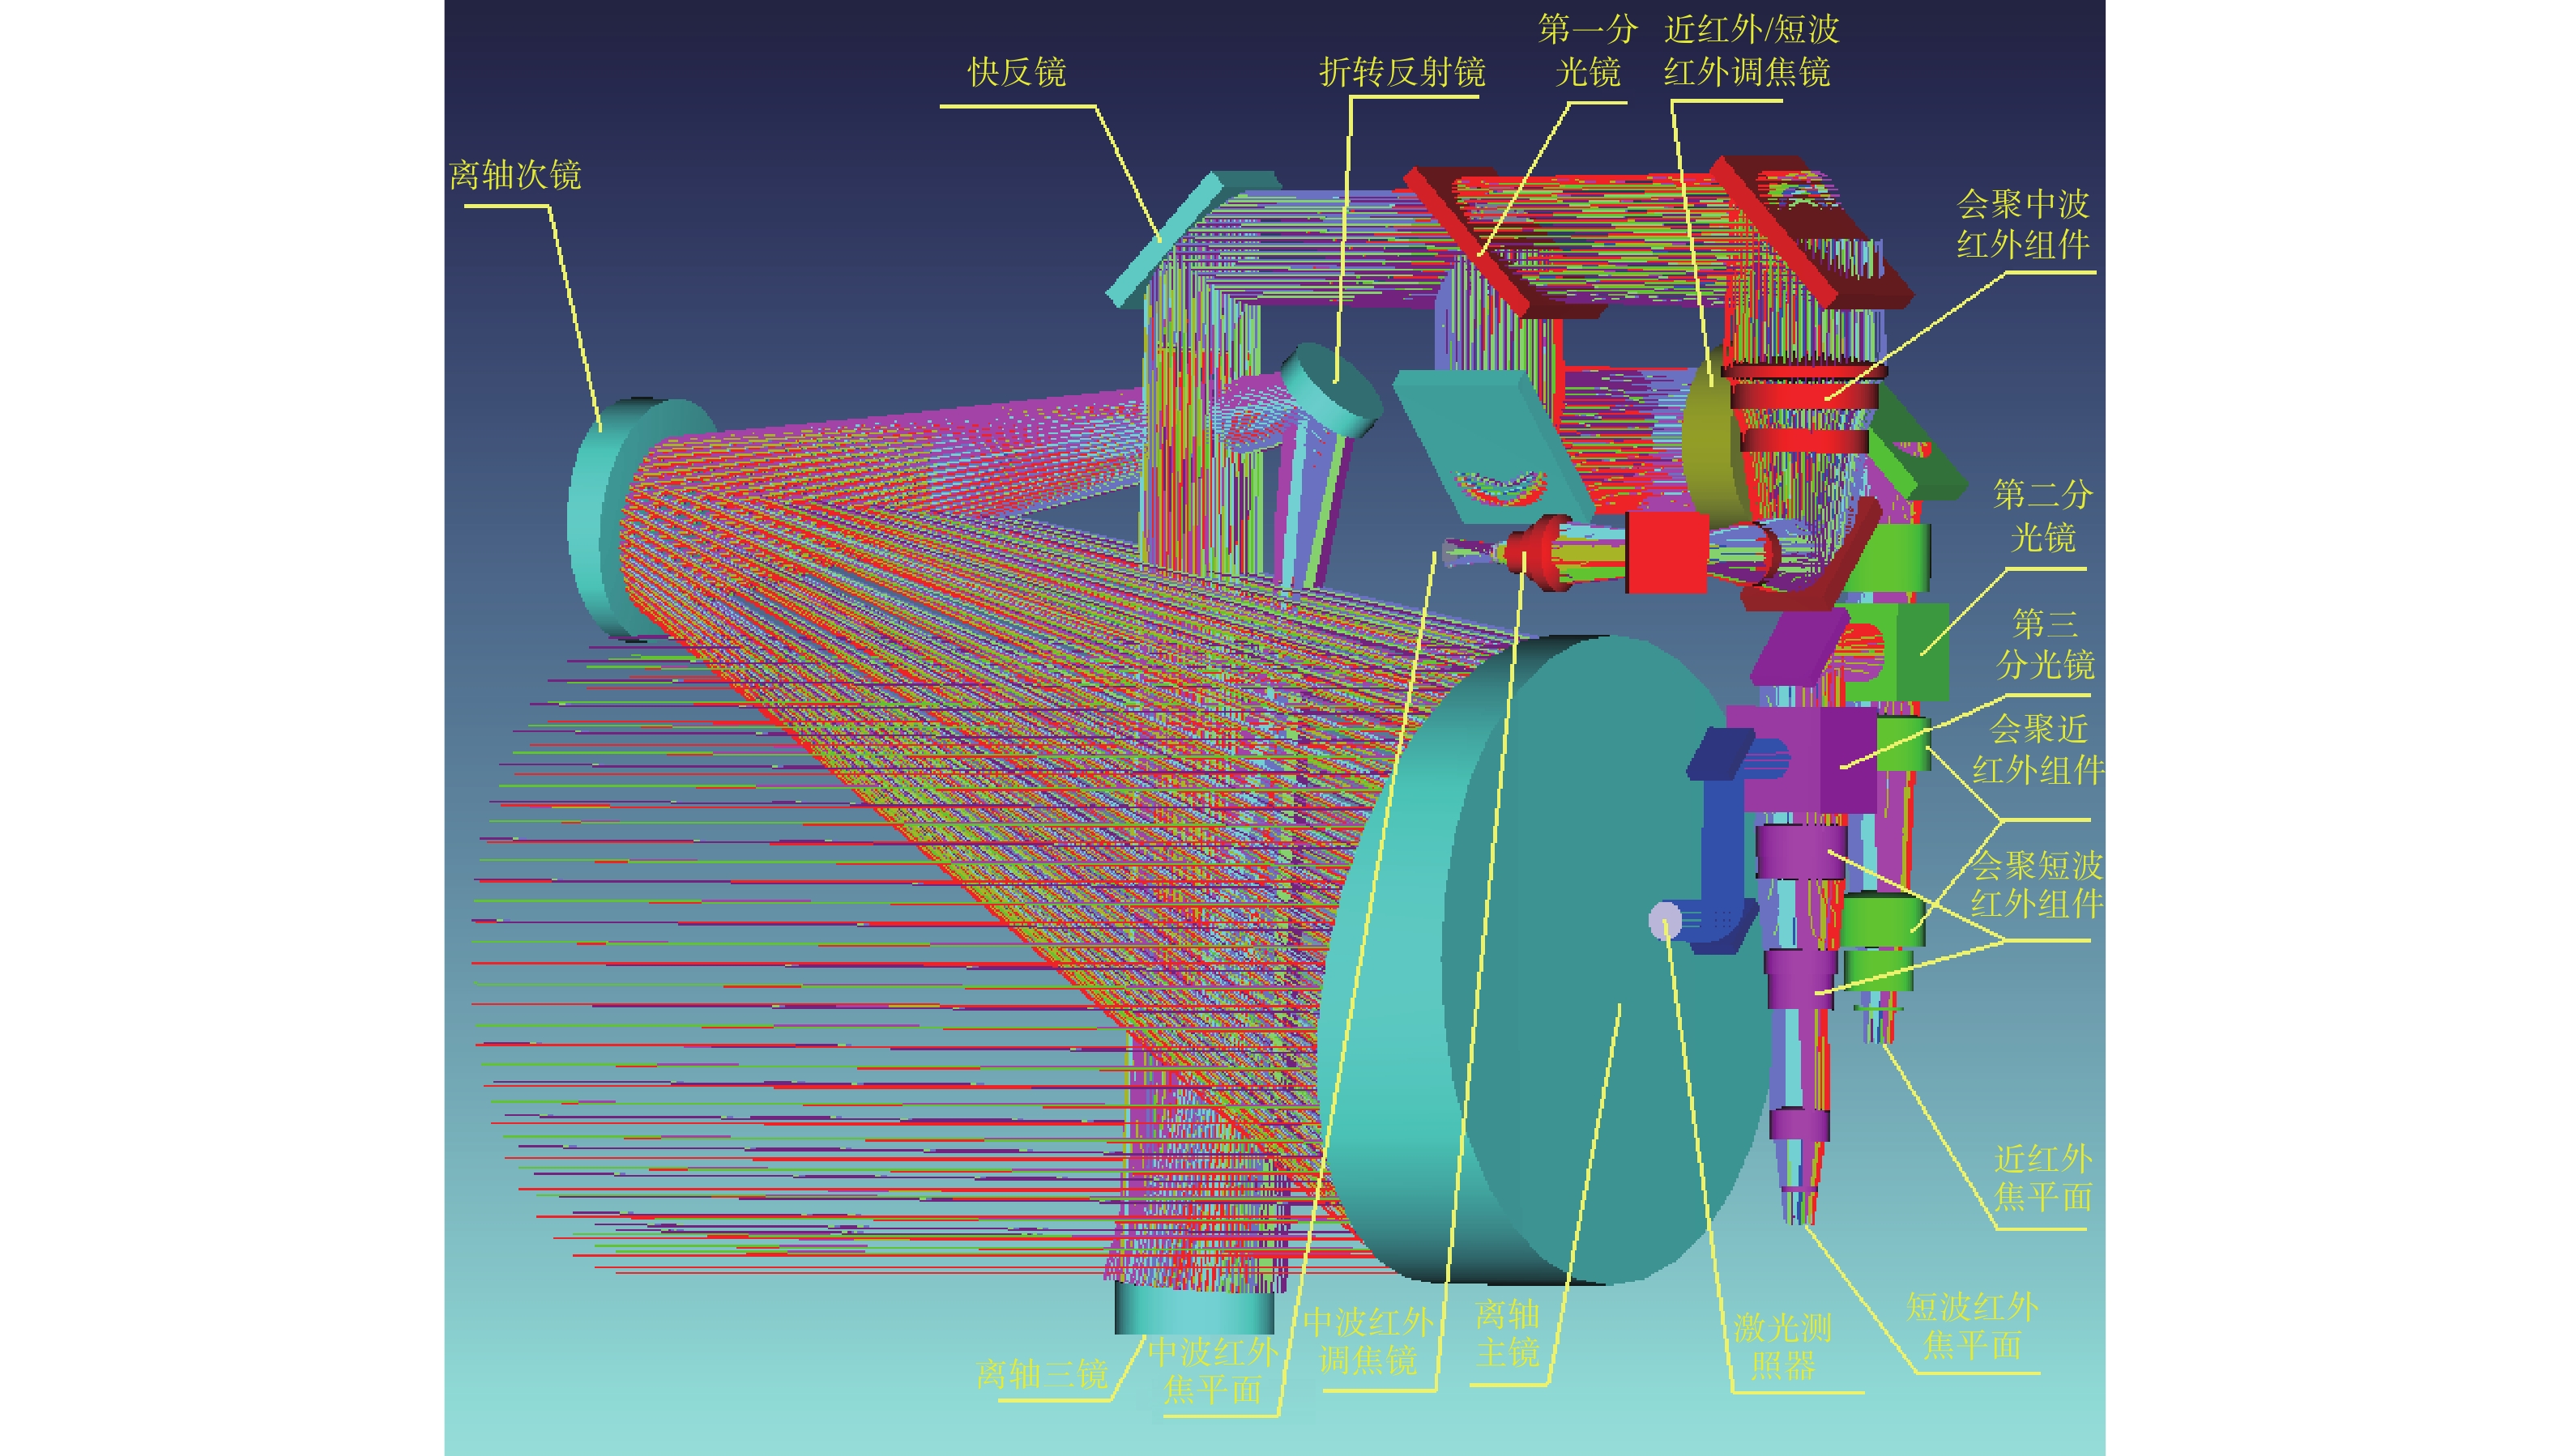
Task: Click the 激光测照器 label
Action: (x=1782, y=1346)
